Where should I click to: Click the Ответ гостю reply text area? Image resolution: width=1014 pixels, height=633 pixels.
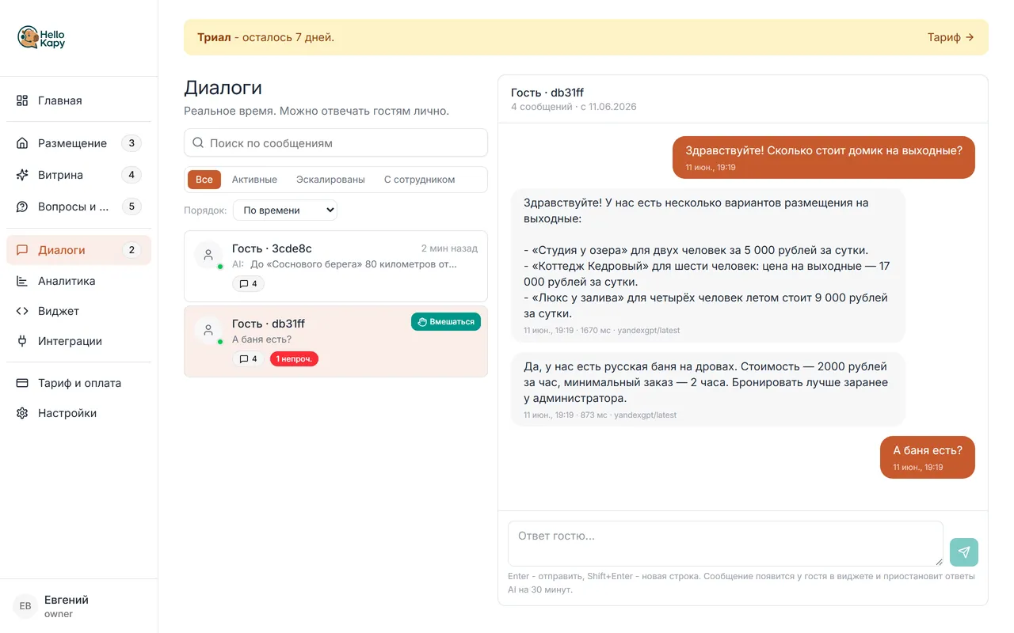click(726, 543)
